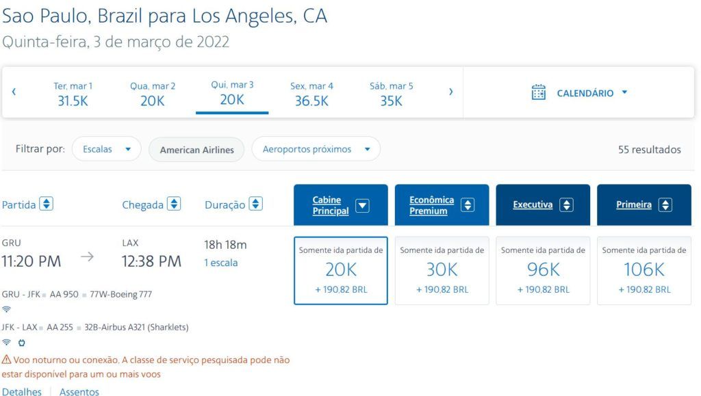
Task: Click Wi-Fi icon under GRU - JFK segment
Action: coord(6,309)
